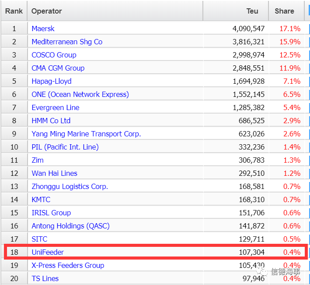
Task: Open Zhonggu Logistics Corp. link
Action: tap(70, 186)
